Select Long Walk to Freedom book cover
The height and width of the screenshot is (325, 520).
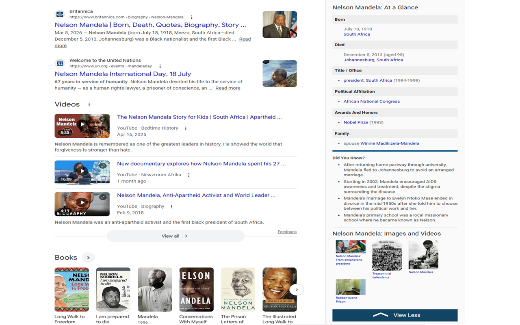(x=71, y=290)
